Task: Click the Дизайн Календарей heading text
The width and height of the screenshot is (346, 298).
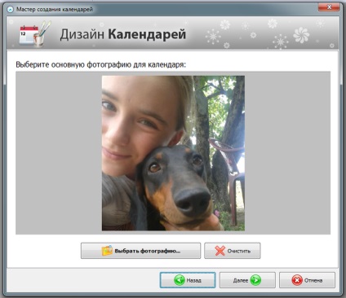Action: point(123,34)
